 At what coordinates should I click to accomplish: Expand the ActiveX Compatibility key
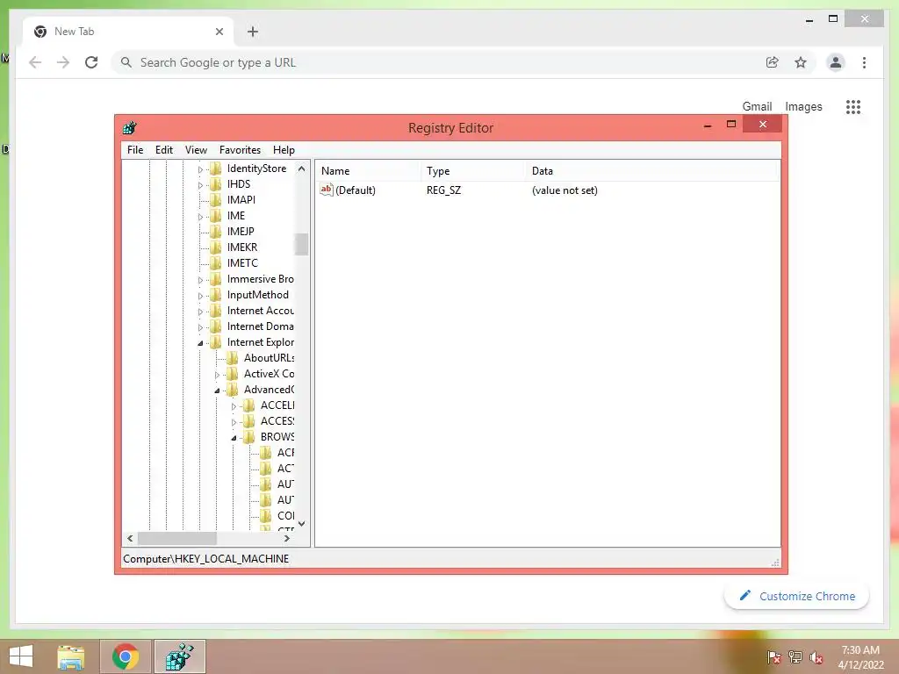click(x=217, y=375)
